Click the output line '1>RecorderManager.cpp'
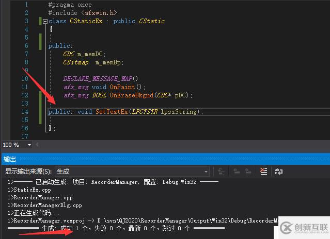 40,198
